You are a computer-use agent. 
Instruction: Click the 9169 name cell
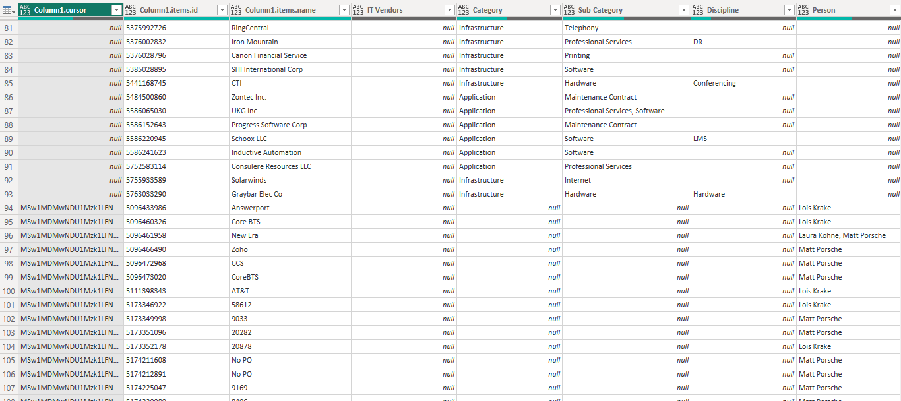(290, 388)
